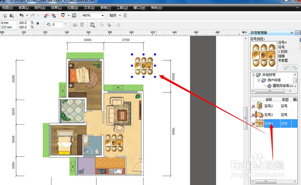Click the Export icon in toolbar
The height and width of the screenshot is (185, 301).
click(53, 16)
